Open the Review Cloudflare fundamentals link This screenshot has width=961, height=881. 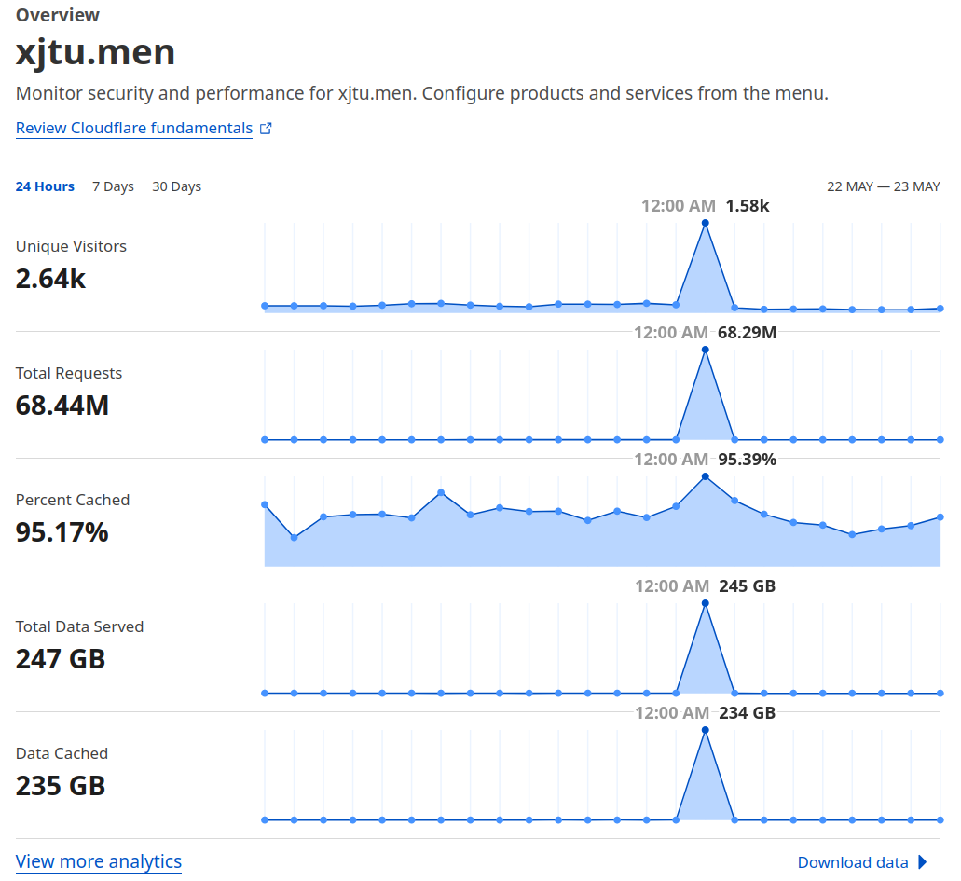pyautogui.click(x=134, y=129)
